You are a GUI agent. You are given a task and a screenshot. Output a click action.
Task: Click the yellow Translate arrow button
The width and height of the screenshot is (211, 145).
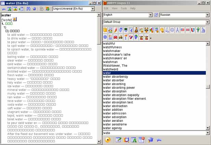108,140
